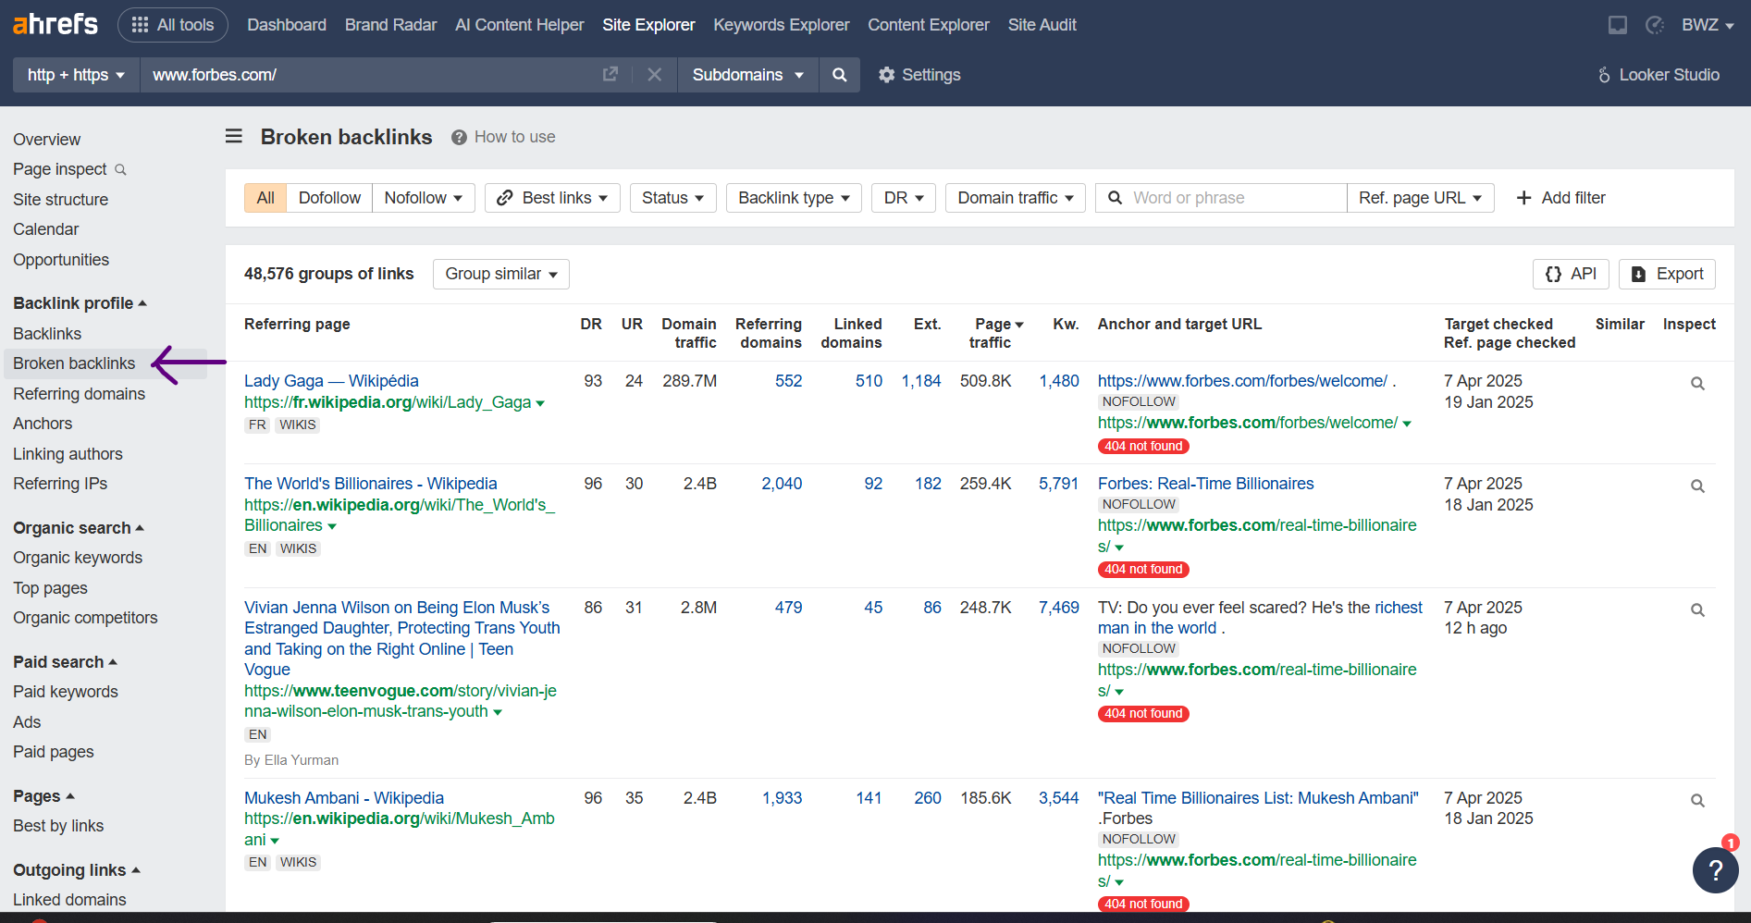
Task: Open Forbes: Real-Time Billionaires anchor link
Action: (x=1205, y=484)
